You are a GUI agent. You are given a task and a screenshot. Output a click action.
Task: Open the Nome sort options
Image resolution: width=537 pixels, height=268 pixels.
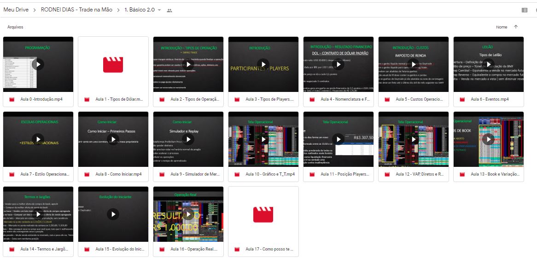coord(501,27)
